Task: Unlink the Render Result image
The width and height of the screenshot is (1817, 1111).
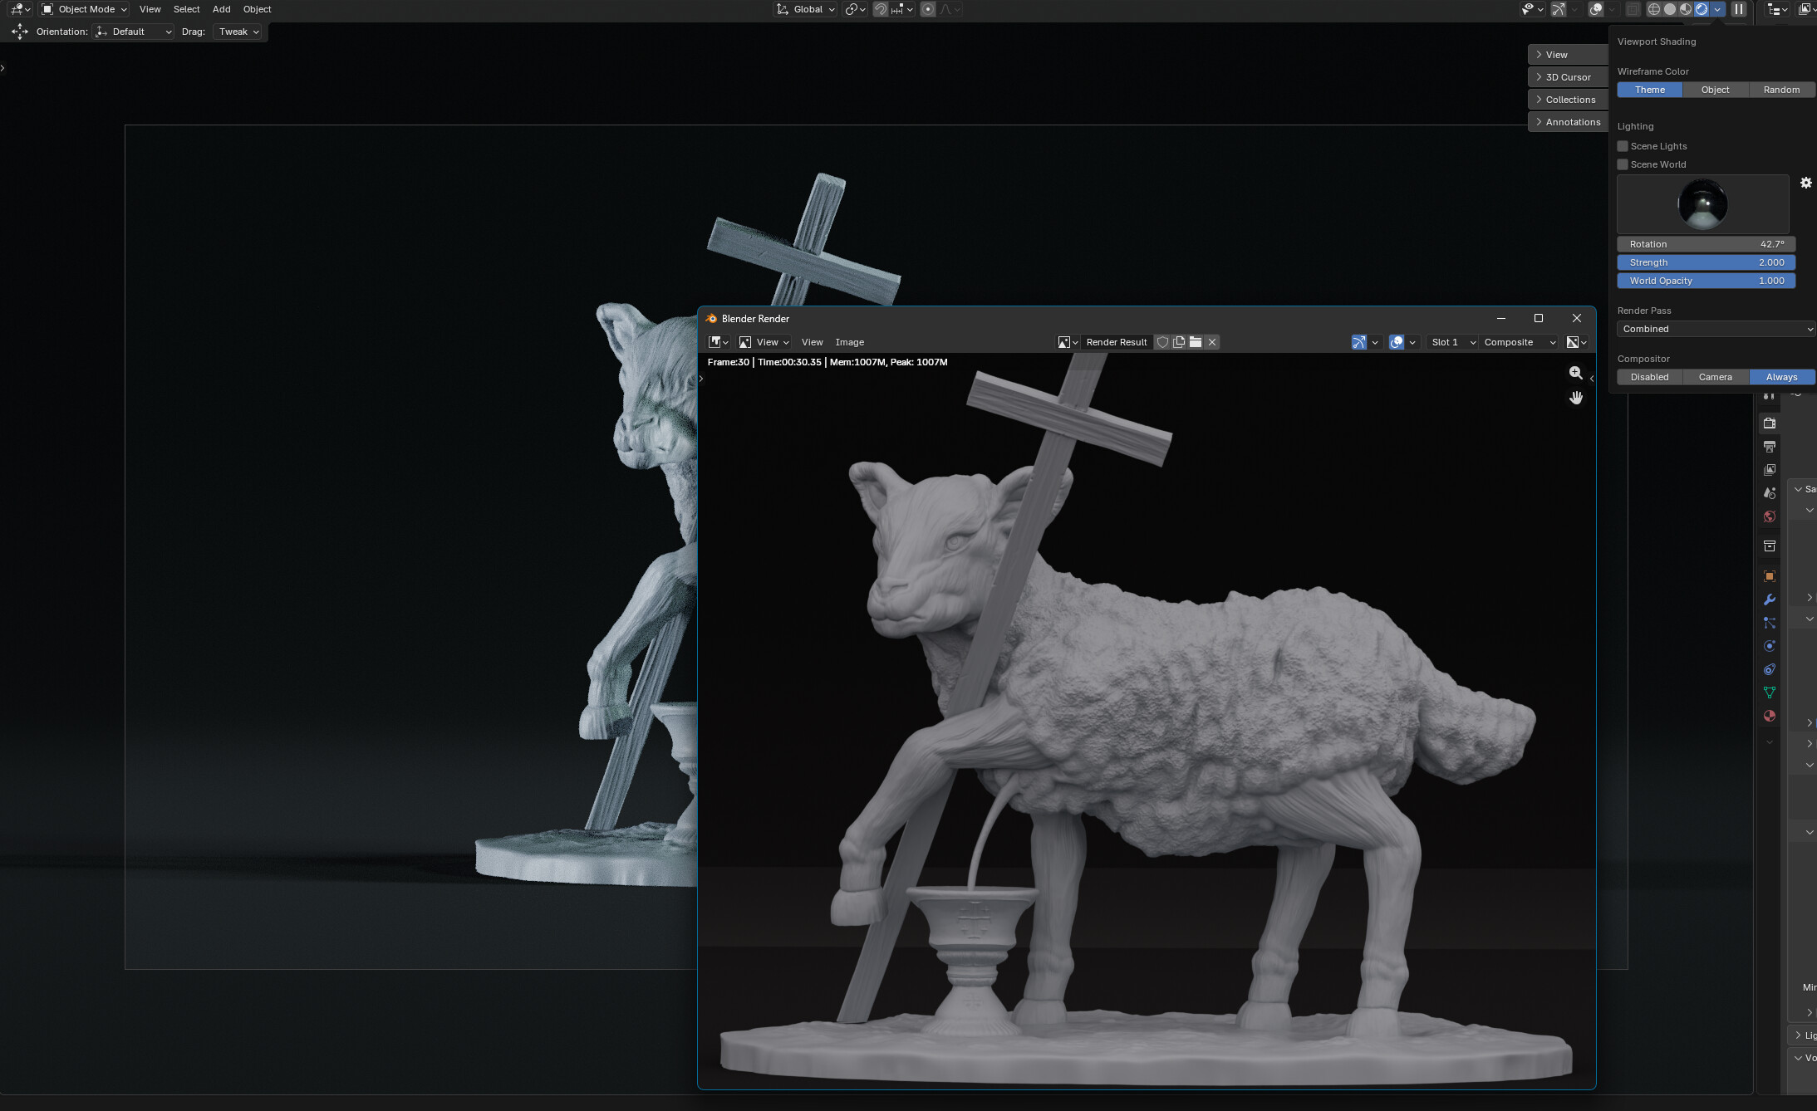Action: coord(1212,342)
